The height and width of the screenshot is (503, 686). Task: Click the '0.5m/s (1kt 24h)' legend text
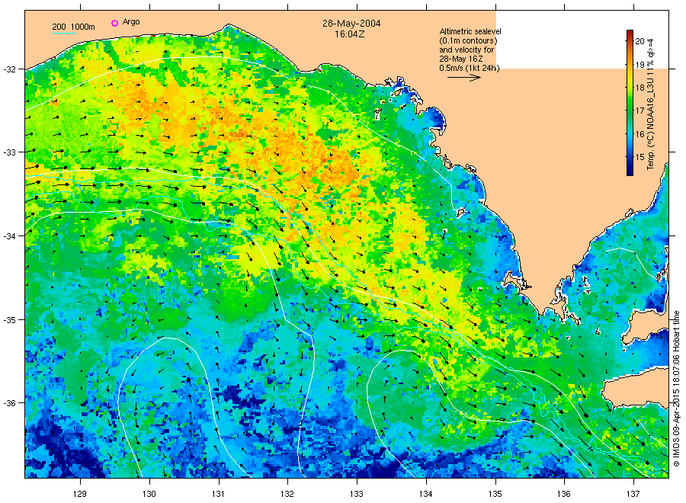[x=469, y=68]
